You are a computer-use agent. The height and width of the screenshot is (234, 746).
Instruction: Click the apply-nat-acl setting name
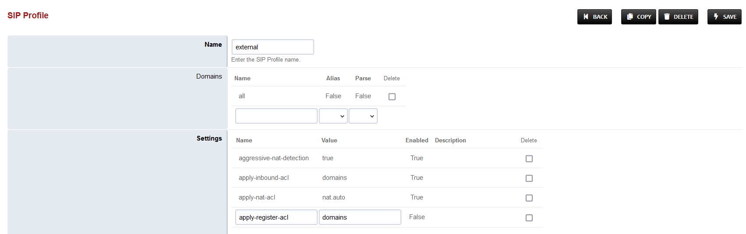(257, 197)
